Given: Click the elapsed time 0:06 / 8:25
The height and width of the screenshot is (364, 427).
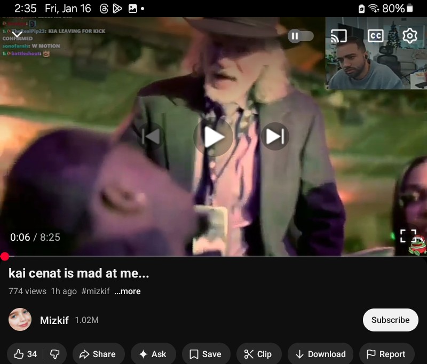Looking at the screenshot, I should click(35, 238).
